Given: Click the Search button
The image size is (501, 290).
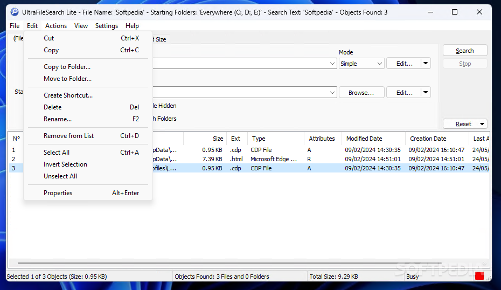Looking at the screenshot, I should [x=465, y=51].
